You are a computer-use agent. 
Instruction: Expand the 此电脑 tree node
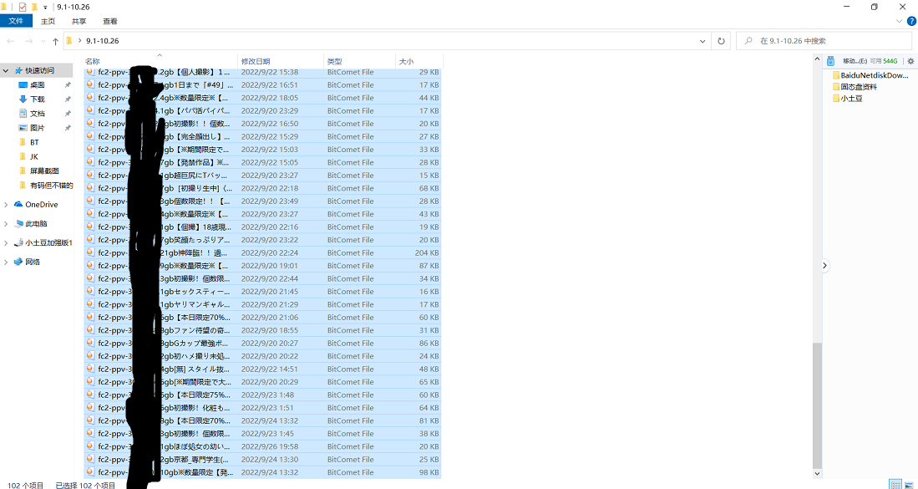click(6, 224)
